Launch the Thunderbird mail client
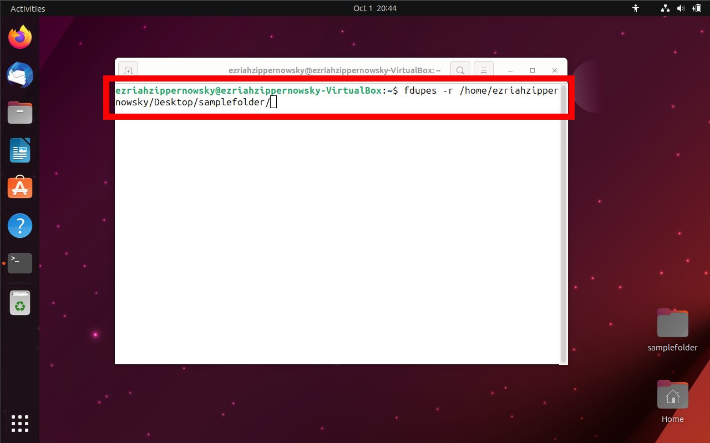Viewport: 710px width, 443px height. (20, 75)
